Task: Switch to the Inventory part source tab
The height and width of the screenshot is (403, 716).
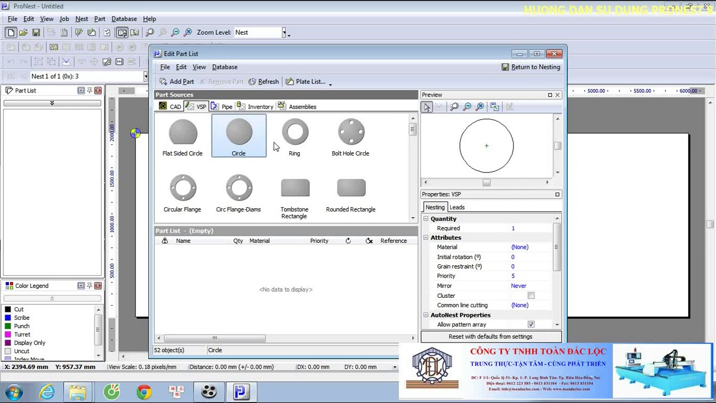Action: tap(255, 106)
